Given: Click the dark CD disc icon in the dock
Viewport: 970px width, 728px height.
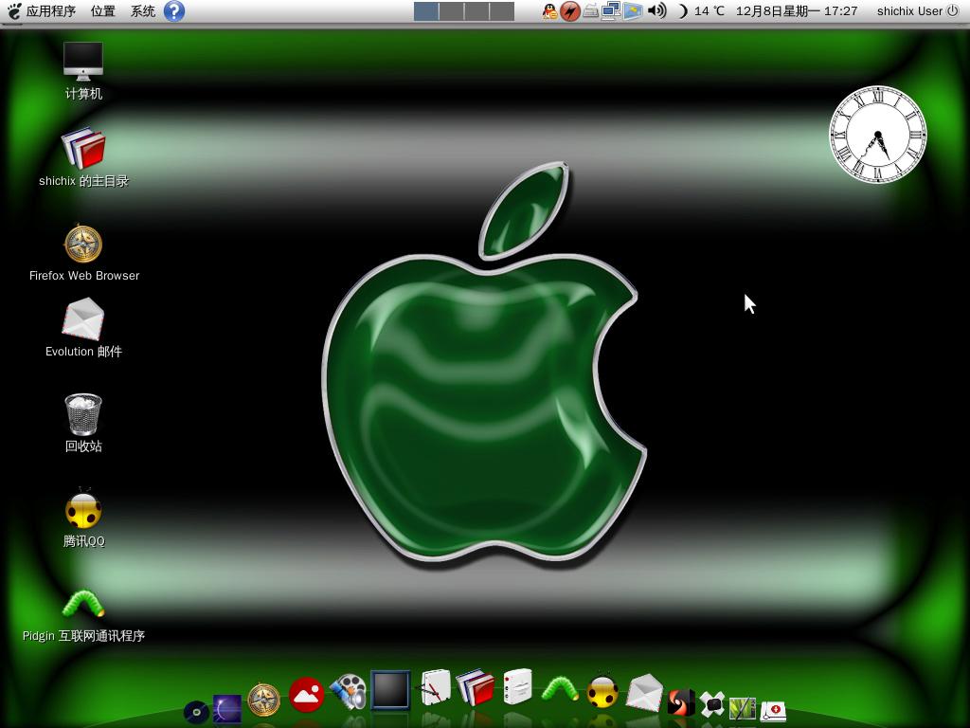Looking at the screenshot, I should (x=196, y=713).
